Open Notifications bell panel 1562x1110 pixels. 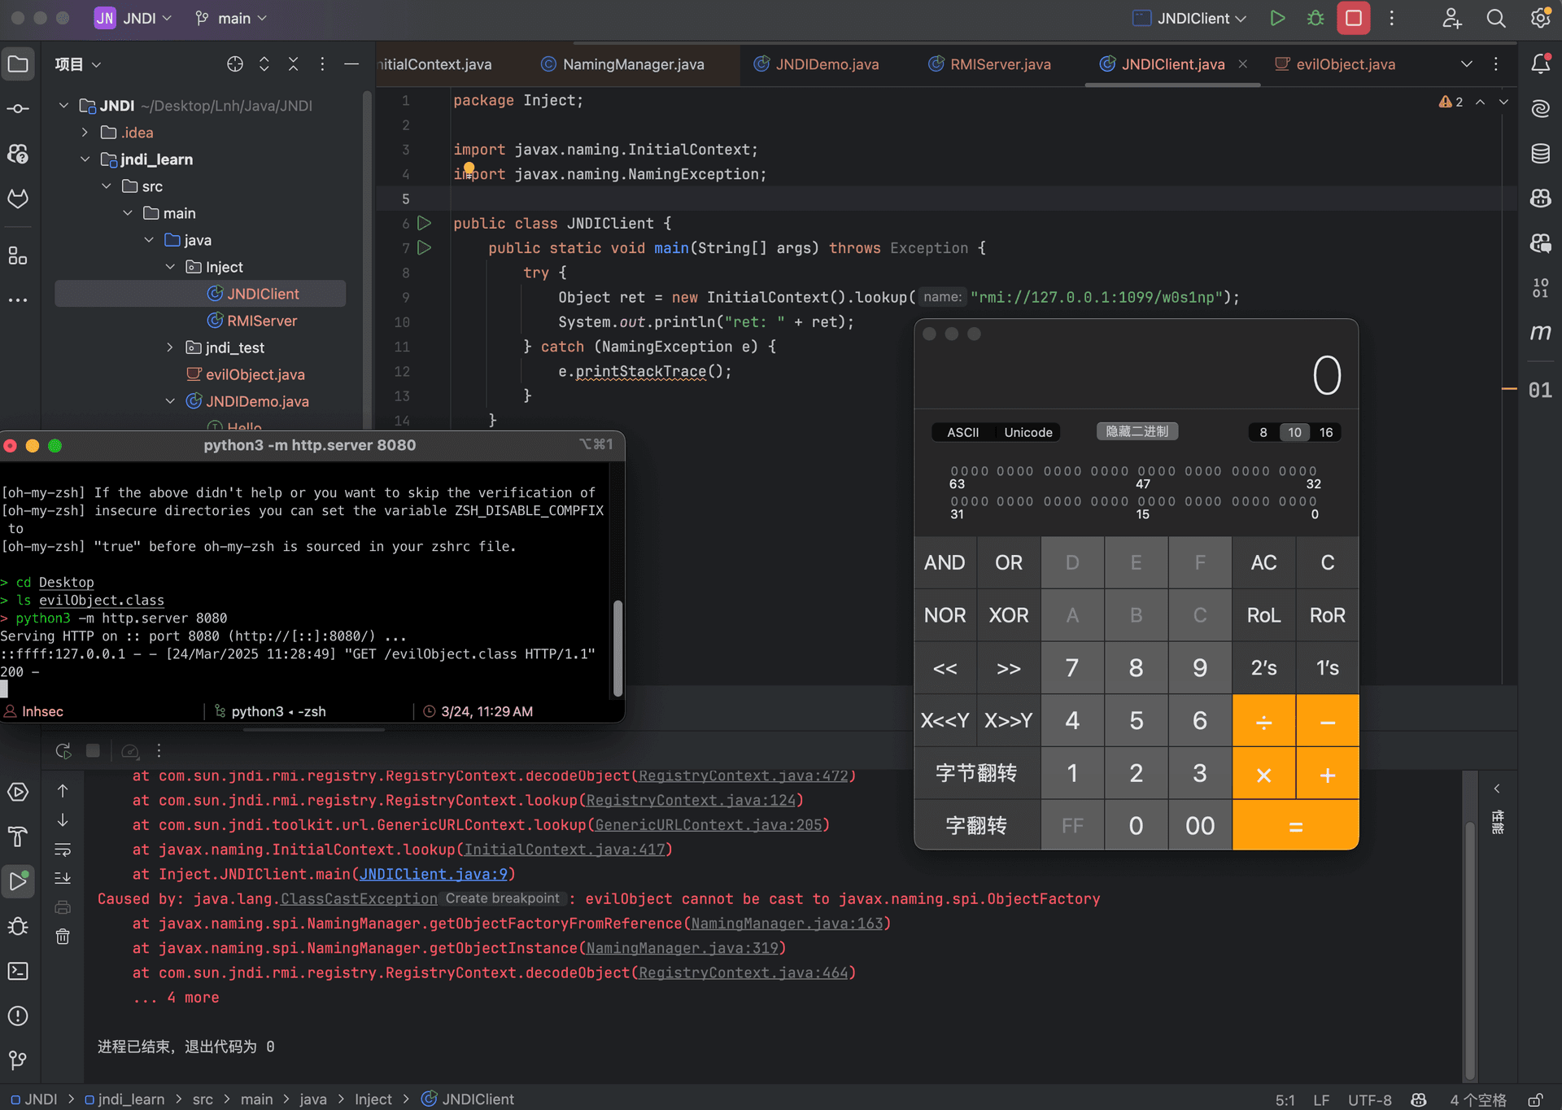click(1540, 64)
